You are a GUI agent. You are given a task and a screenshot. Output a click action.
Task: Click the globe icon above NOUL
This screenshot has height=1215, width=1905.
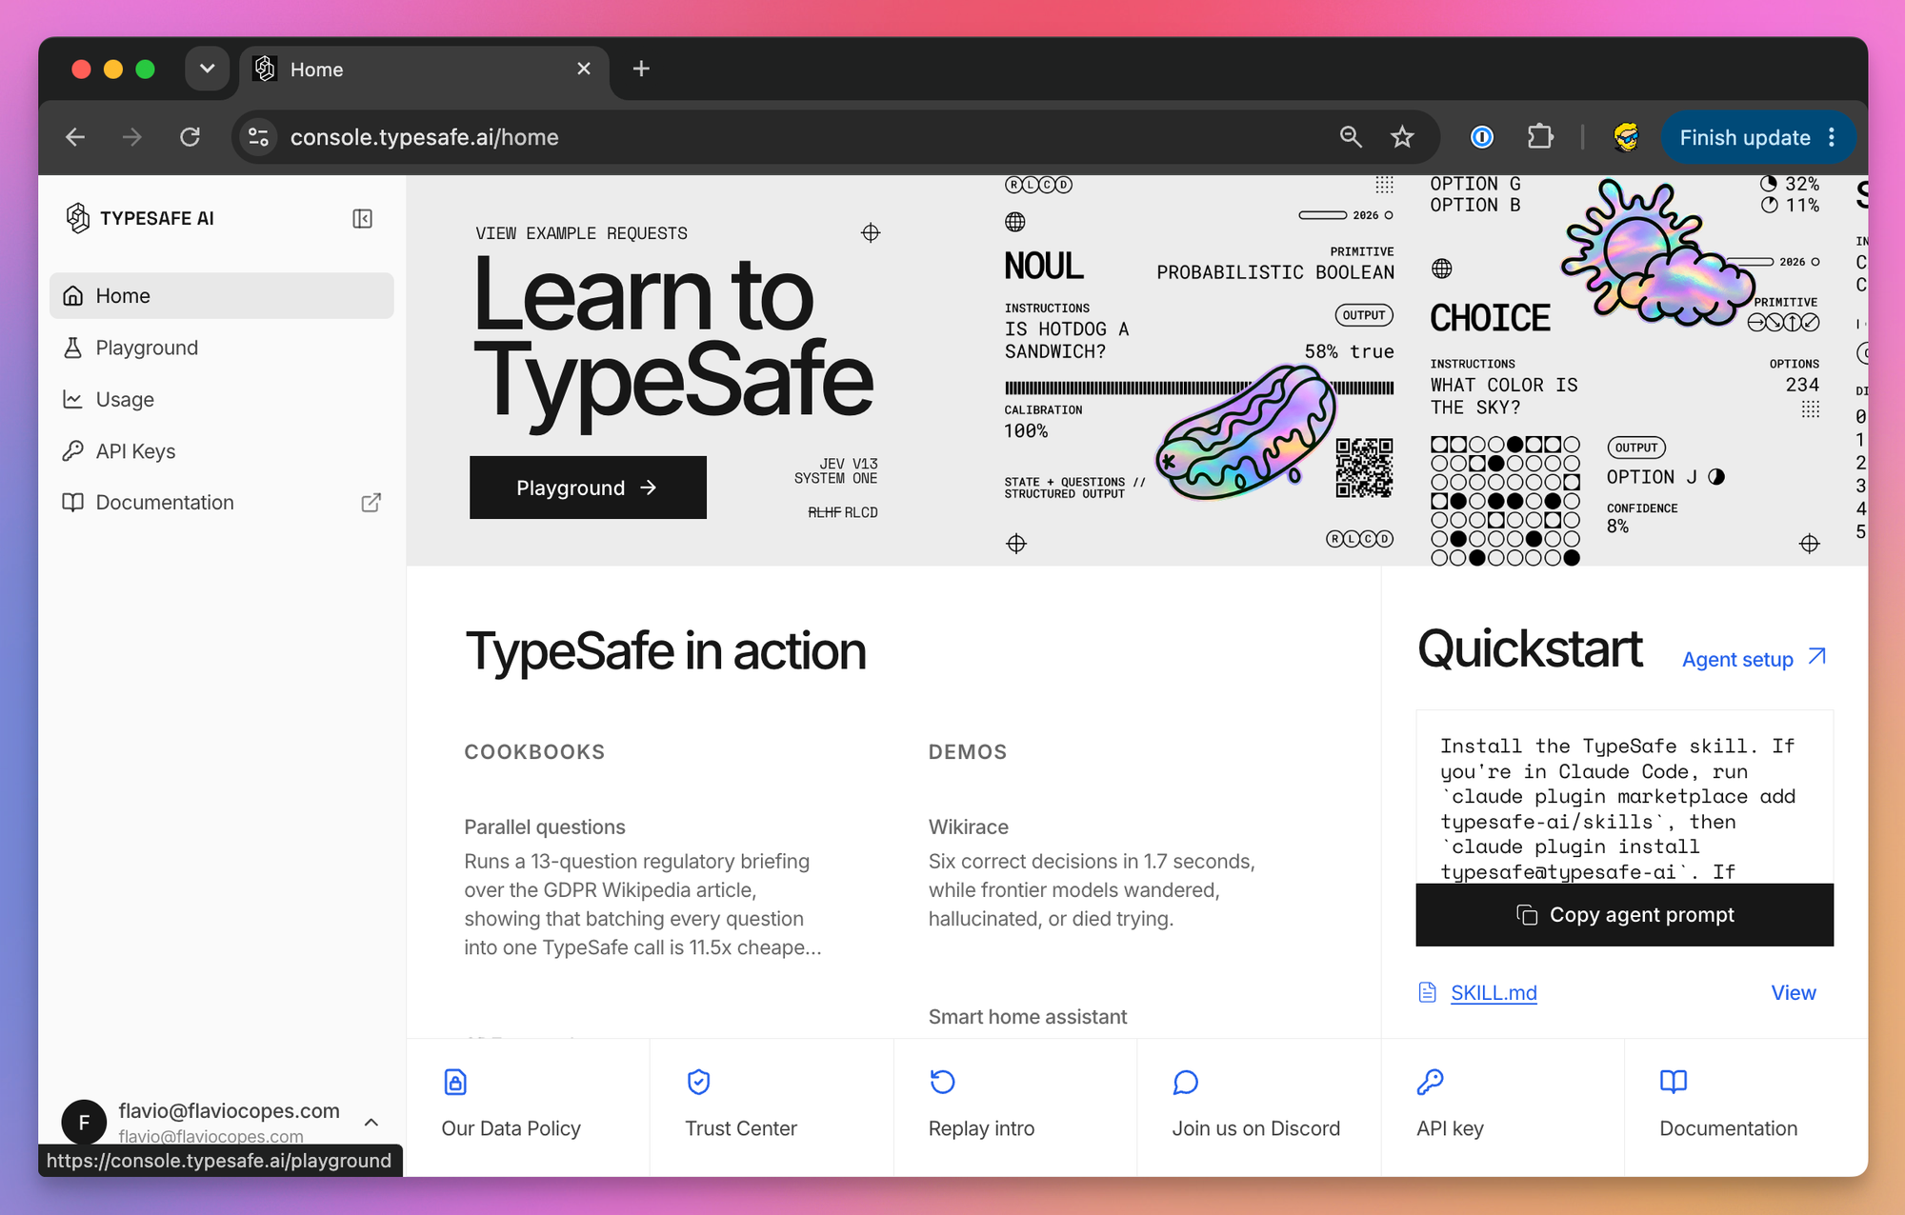[1015, 222]
